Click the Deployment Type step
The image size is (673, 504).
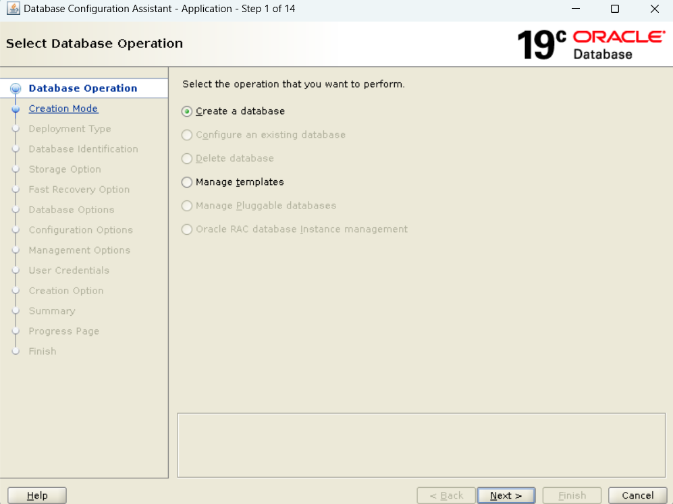click(x=70, y=129)
